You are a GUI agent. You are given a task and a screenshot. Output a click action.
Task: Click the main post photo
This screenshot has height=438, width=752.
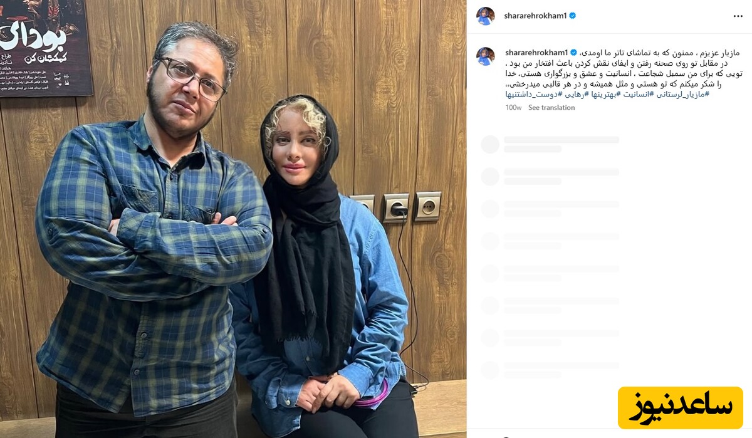point(233,219)
